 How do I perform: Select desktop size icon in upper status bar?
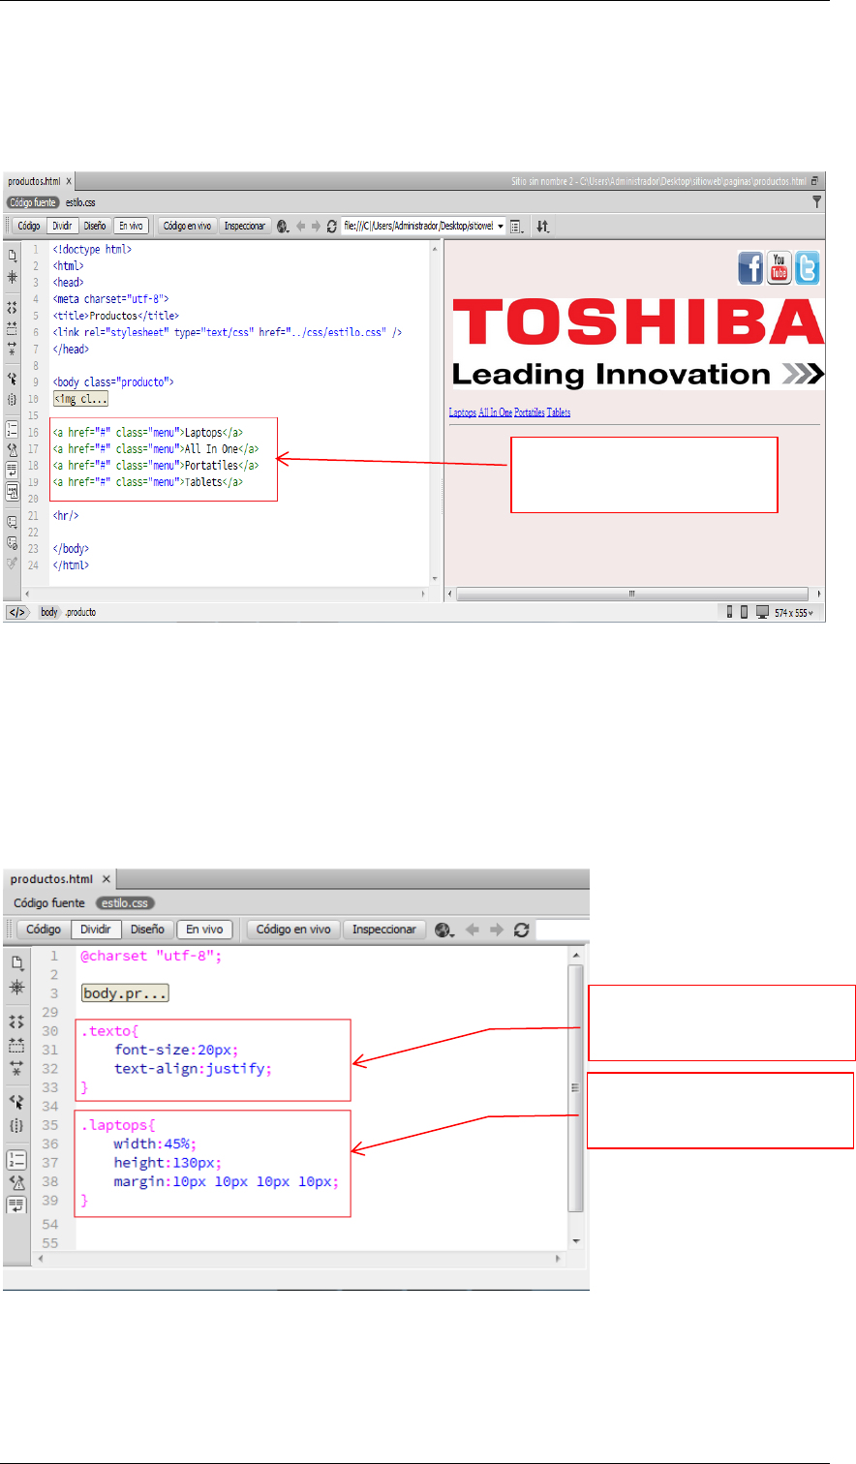coord(762,612)
